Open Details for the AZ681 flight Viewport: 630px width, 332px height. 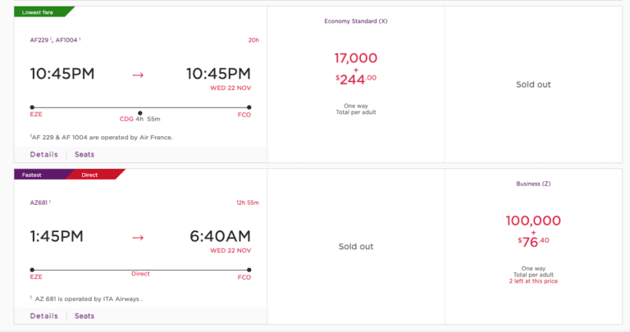coord(44,316)
